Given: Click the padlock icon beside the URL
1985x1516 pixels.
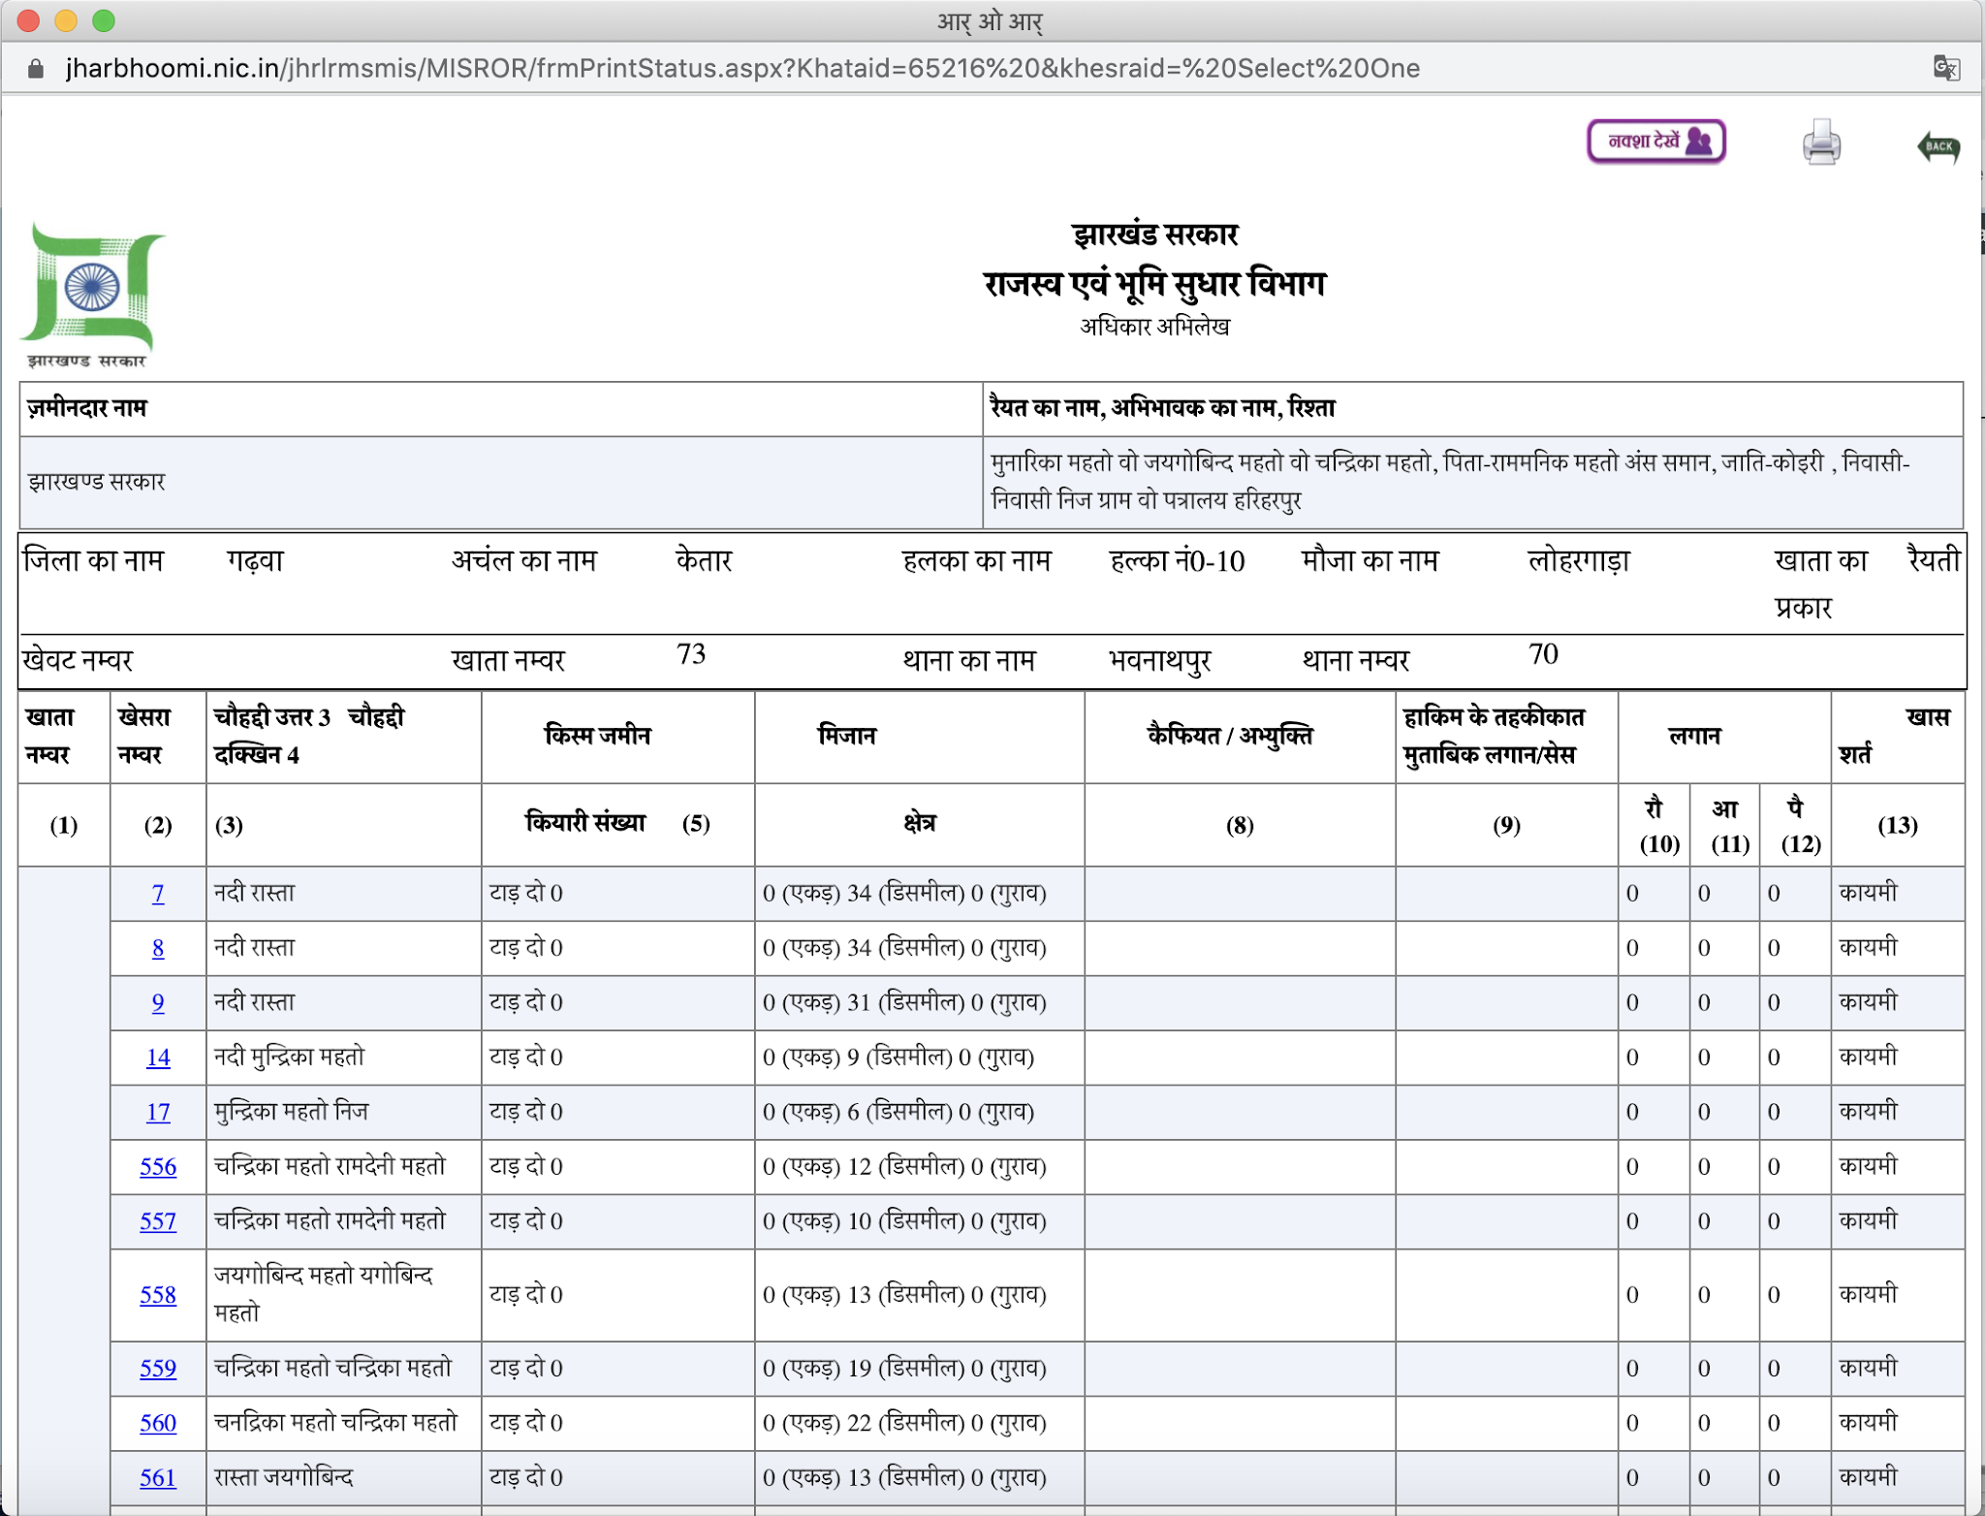Looking at the screenshot, I should (36, 69).
